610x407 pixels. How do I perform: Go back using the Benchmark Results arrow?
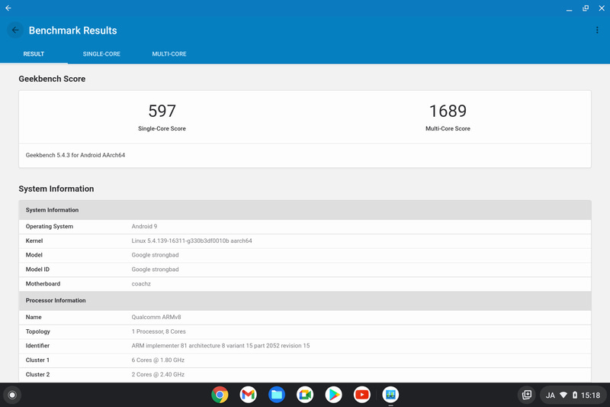pos(15,30)
